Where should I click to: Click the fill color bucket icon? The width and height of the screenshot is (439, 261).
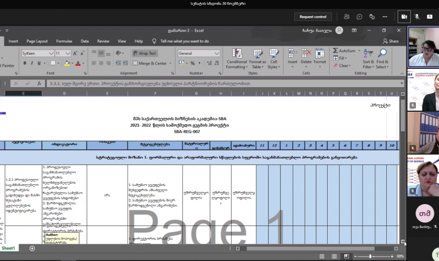click(x=66, y=63)
